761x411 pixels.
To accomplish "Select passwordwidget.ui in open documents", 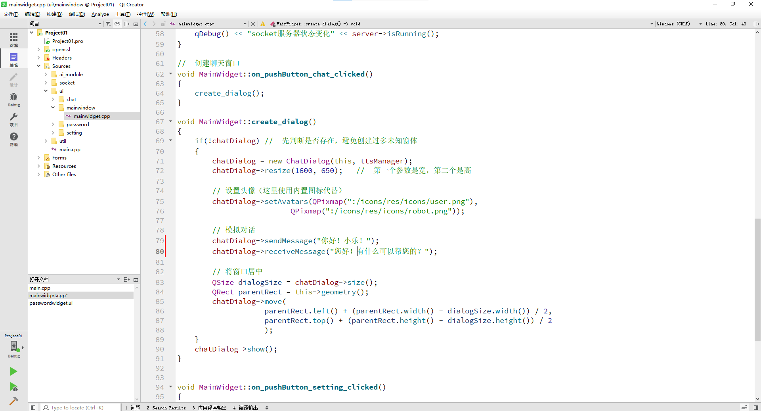I will [x=51, y=303].
